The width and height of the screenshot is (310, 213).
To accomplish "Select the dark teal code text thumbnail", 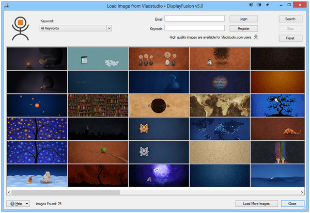I will tap(98, 82).
